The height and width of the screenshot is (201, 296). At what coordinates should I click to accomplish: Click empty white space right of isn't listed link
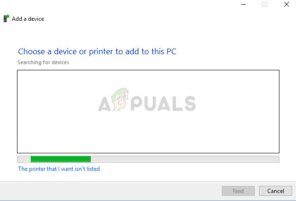click(189, 169)
